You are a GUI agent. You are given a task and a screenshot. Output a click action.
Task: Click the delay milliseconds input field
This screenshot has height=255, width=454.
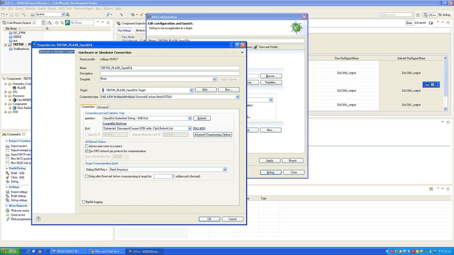(x=164, y=177)
